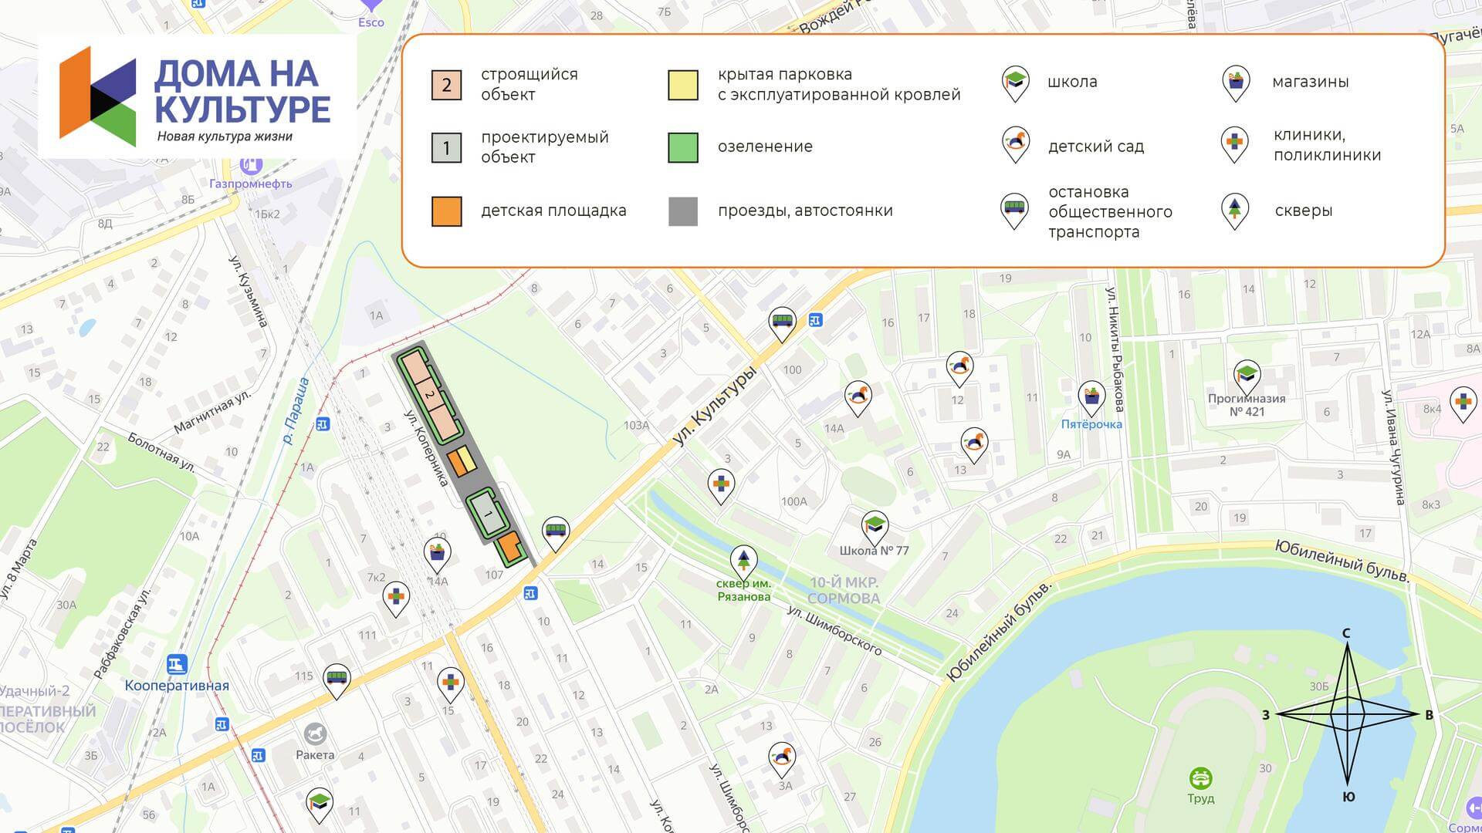Click the Дома на Культуре logo

[196, 96]
